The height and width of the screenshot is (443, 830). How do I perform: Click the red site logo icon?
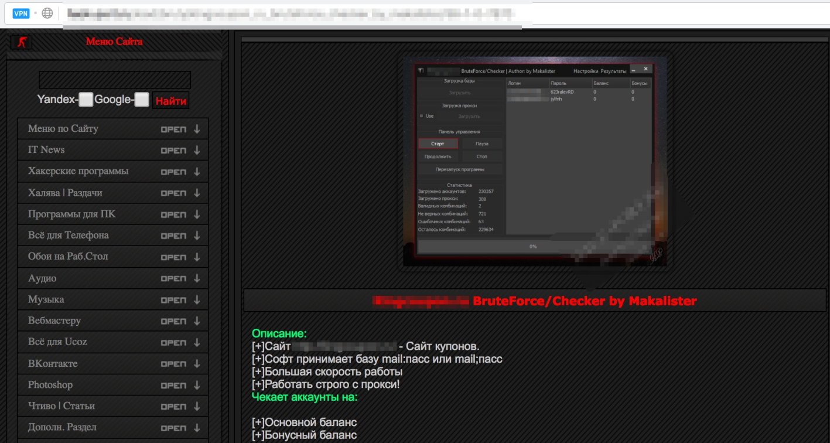22,42
